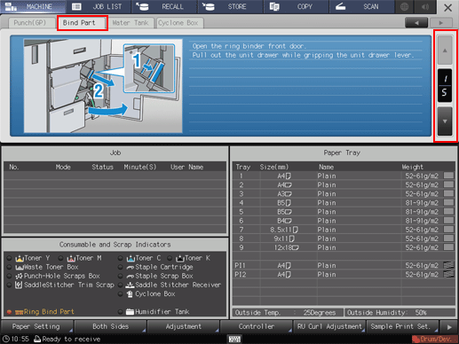Click the clock icon at 10:55

pos(5,339)
